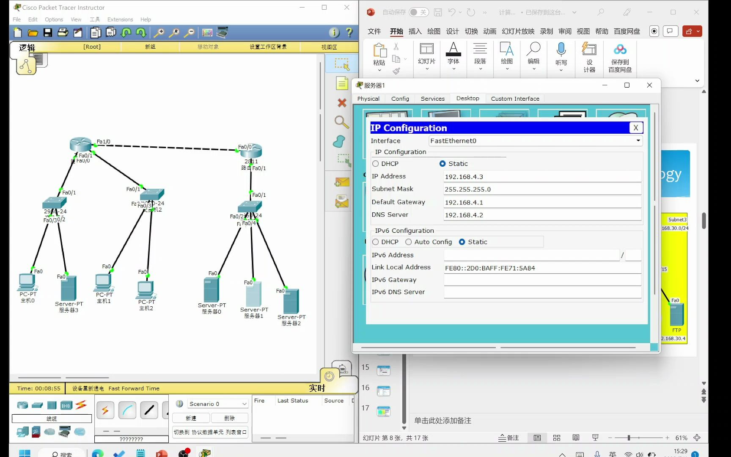The height and width of the screenshot is (457, 731).
Task: Expand the PowerPoint Font group dropdown
Action: [x=453, y=69]
